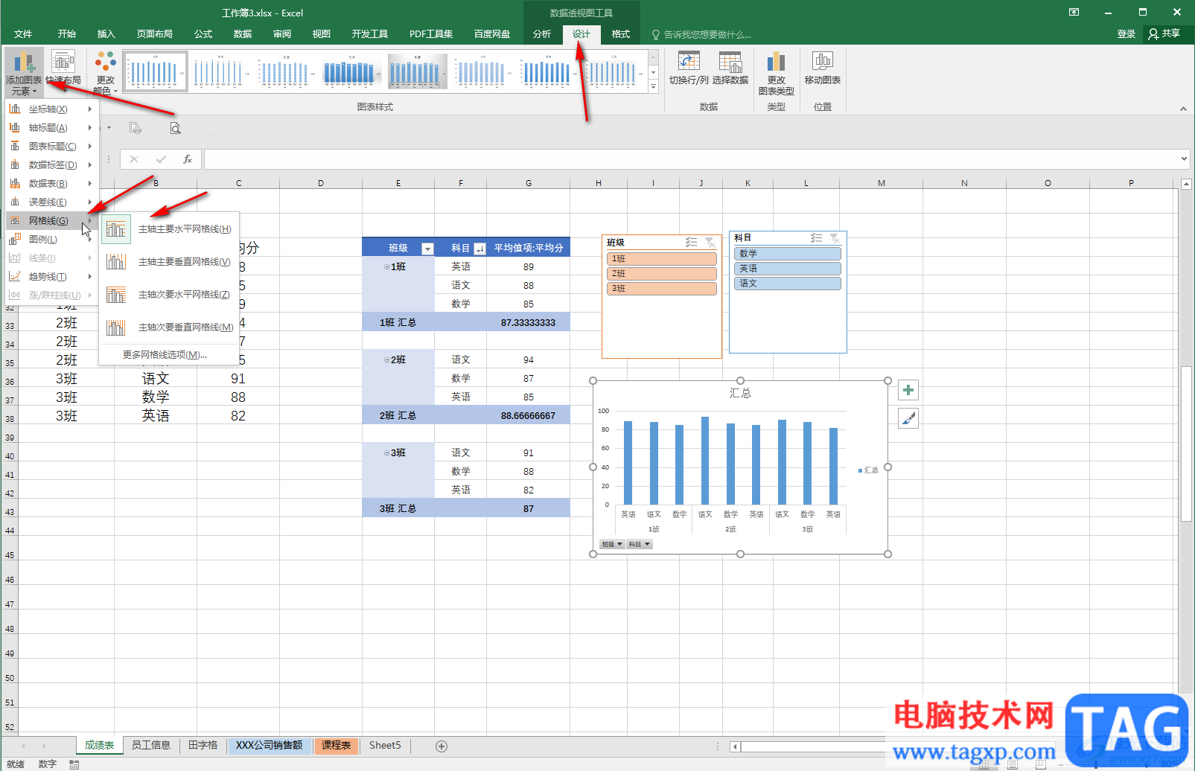Click the 登录 sign-in link
Screen dimensions: 1195x771
click(x=1127, y=34)
